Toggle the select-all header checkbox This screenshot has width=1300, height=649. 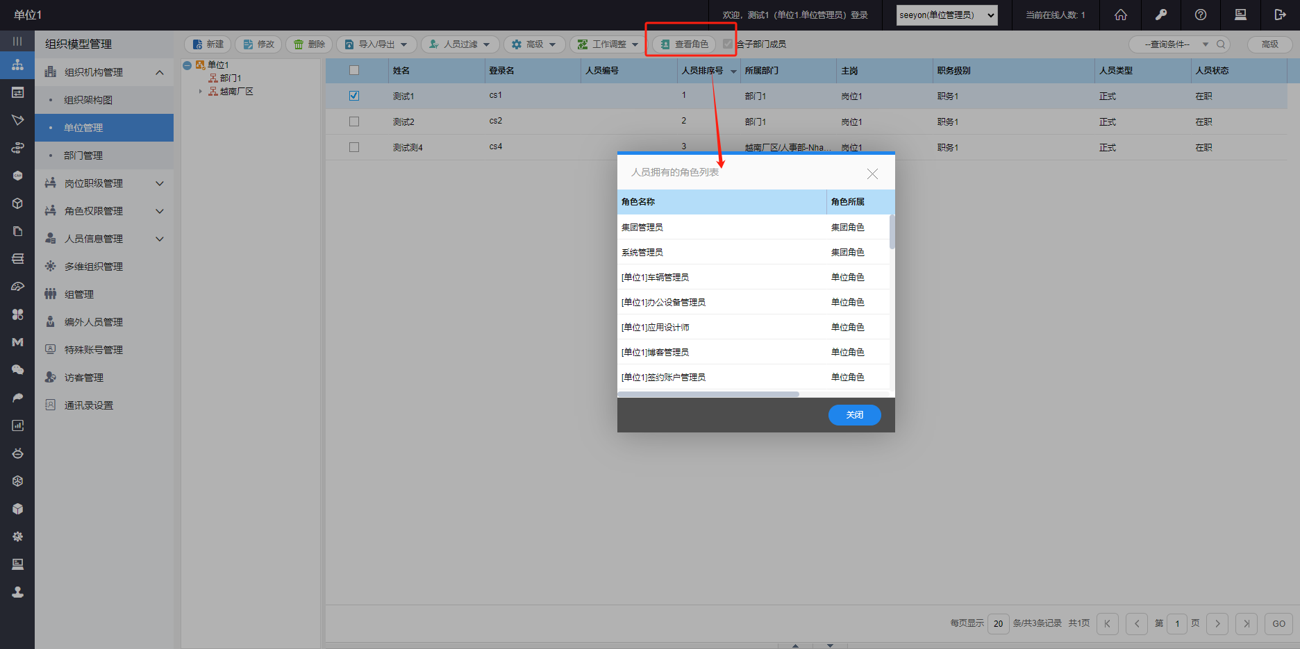[354, 70]
